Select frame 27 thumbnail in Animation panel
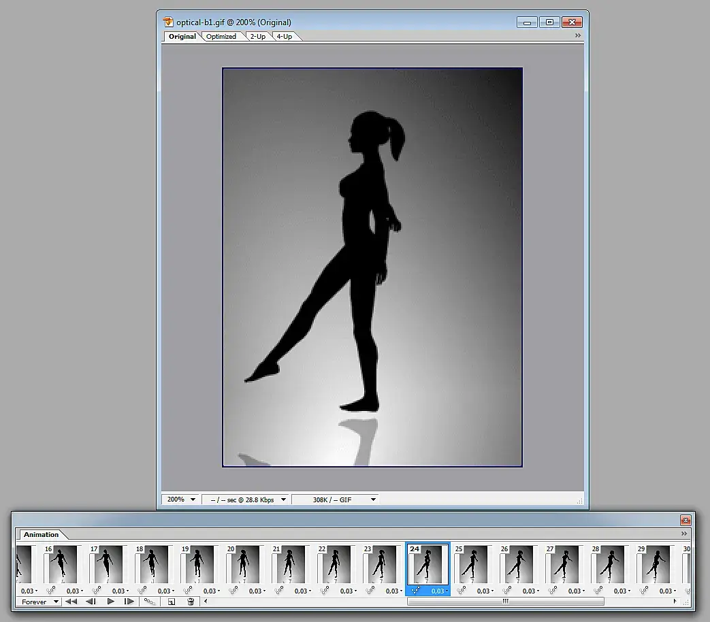The height and width of the screenshot is (622, 710). click(x=564, y=564)
